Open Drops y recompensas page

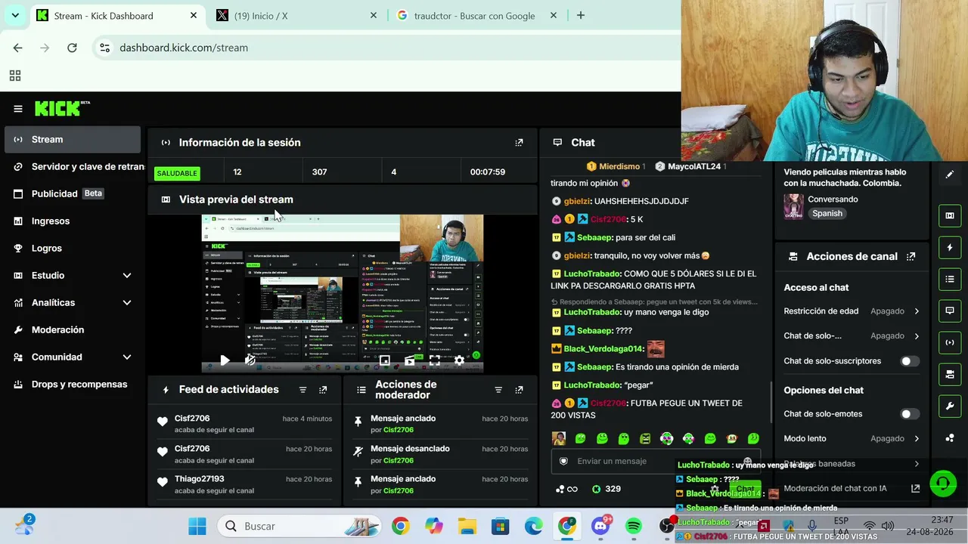(72, 385)
